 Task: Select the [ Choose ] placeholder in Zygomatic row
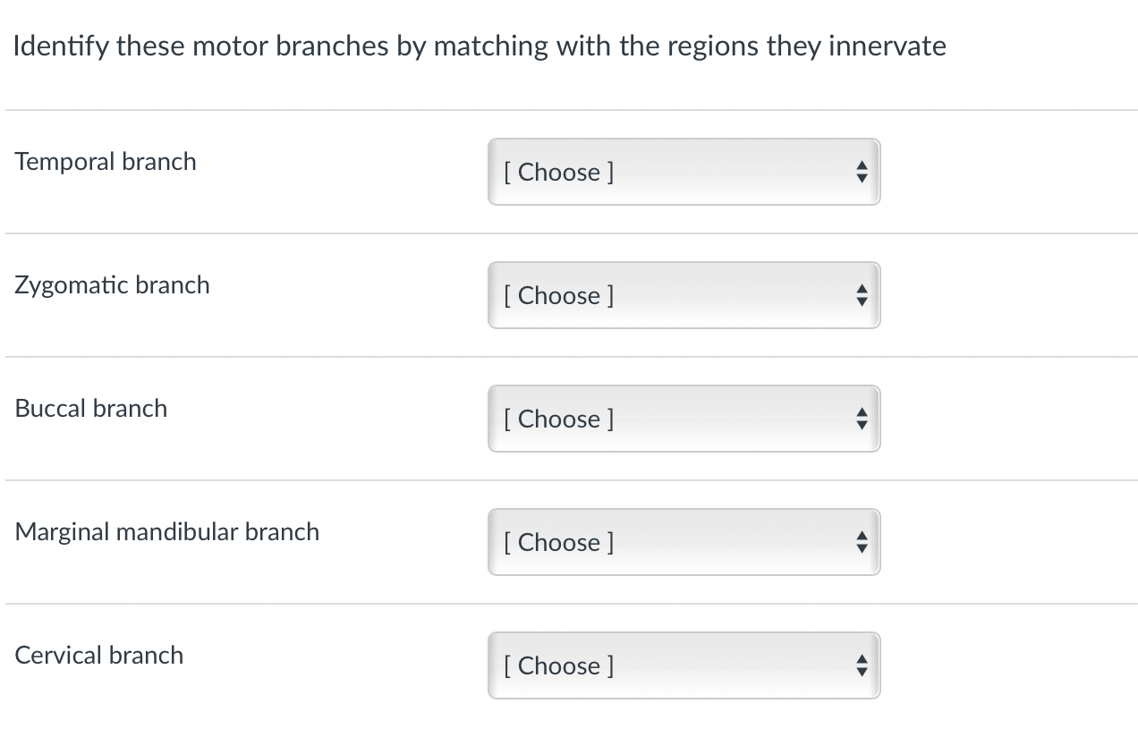(x=558, y=295)
